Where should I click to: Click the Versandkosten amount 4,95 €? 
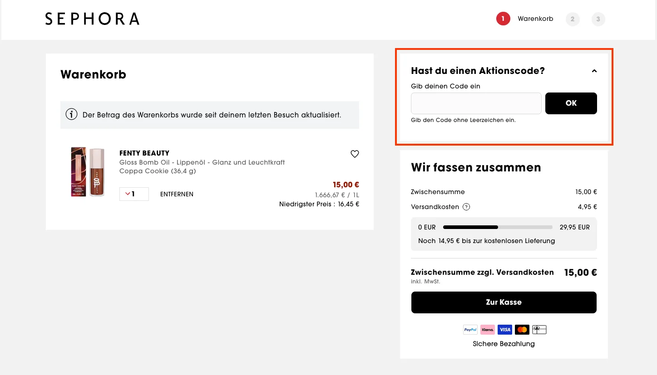[588, 207]
